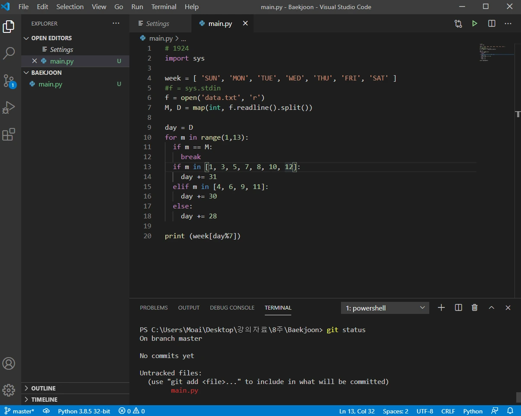Screen dimensions: 521x416
Task: Open the Extensions view
Action: pos(9,134)
